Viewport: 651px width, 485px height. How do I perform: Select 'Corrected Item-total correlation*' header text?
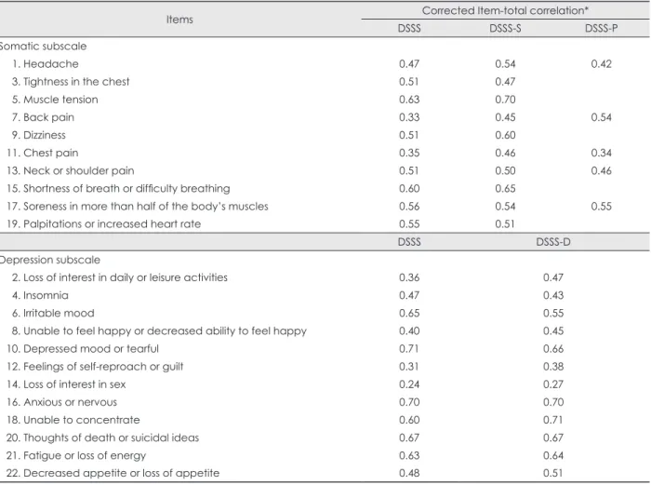click(x=505, y=10)
